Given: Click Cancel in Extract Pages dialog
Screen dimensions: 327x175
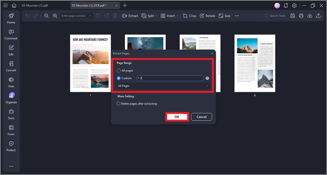Looking at the screenshot, I should click(x=201, y=117).
